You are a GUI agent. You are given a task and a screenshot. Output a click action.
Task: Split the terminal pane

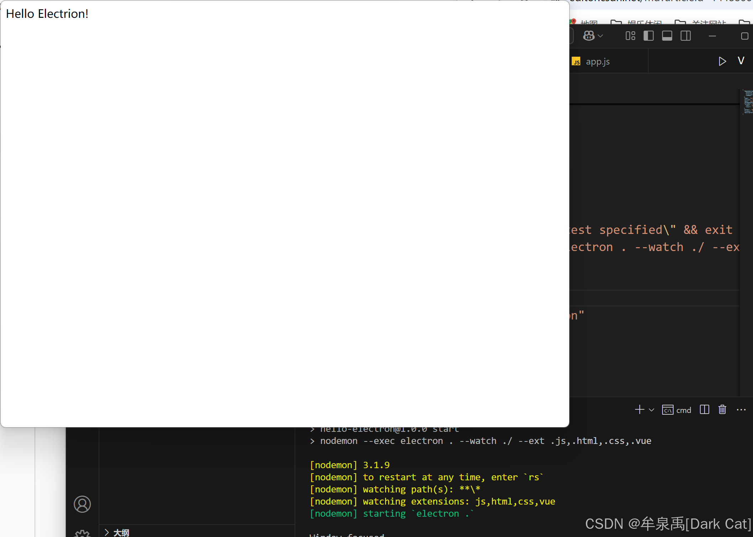(x=704, y=409)
